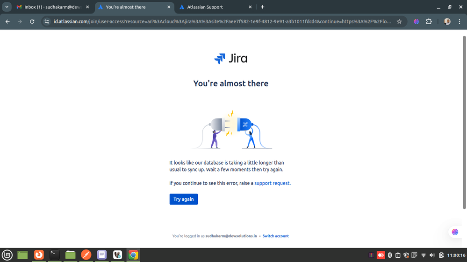The width and height of the screenshot is (467, 262).
Task: Click the Try again button
Action: 183,199
